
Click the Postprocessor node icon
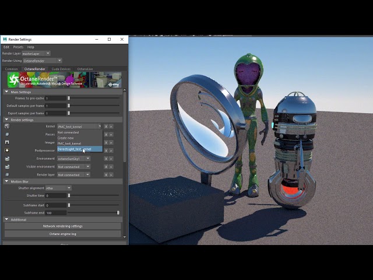tap(7, 150)
